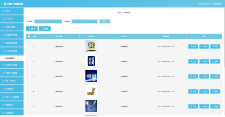
Task: Click 详情 for row 公告名称11
Action: click(x=193, y=91)
